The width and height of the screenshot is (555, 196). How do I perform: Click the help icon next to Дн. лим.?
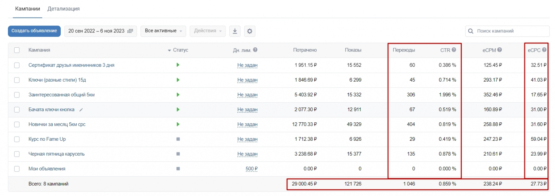coord(255,50)
